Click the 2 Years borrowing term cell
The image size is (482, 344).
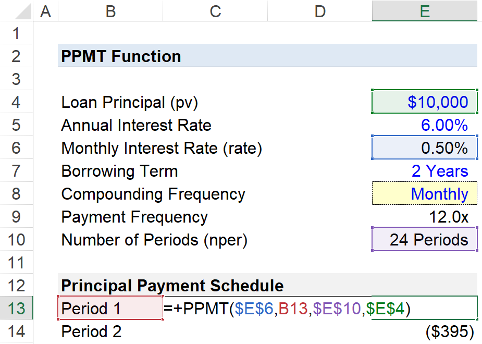pyautogui.click(x=424, y=170)
